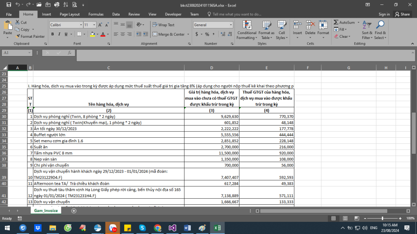Switch to the Insert ribbon tab
Screen dimensions: 417x234
click(x=46, y=14)
